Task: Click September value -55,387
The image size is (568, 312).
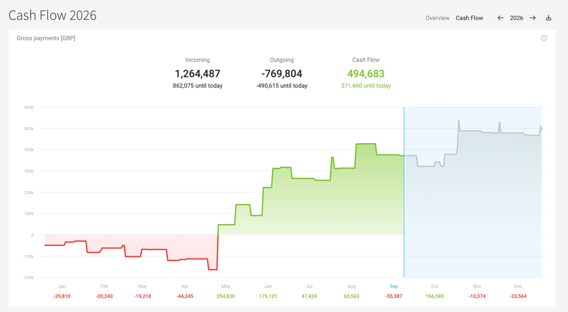Action: 394,296
